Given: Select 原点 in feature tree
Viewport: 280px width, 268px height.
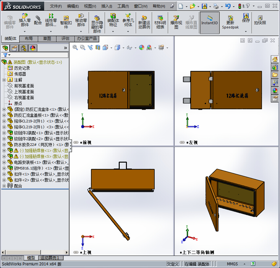Looking at the screenshot, I should pyautogui.click(x=18, y=103).
